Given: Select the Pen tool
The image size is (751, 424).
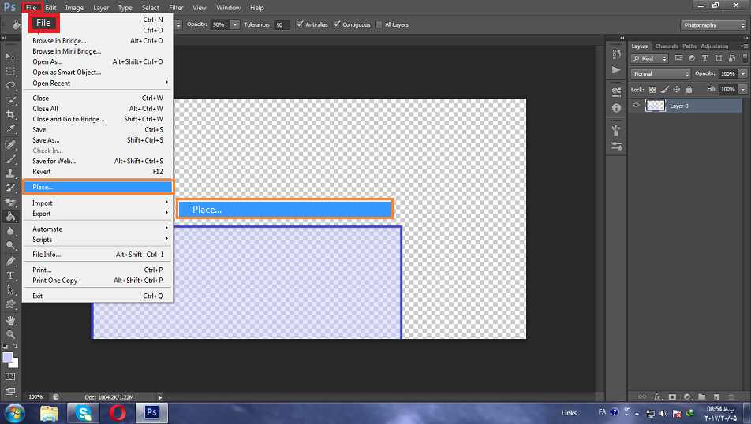Looking at the screenshot, I should [10, 262].
